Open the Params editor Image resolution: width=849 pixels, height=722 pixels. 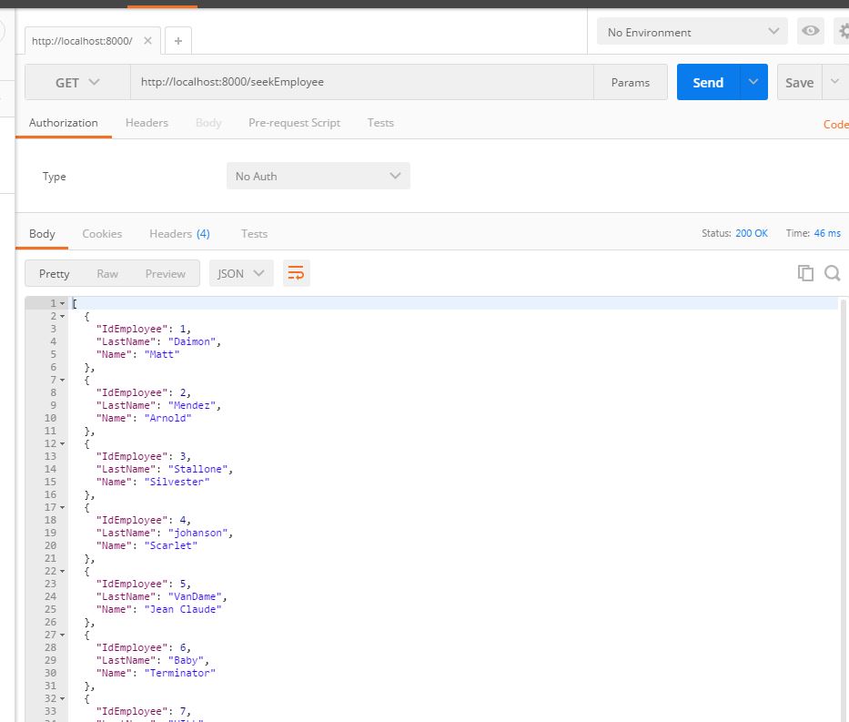[631, 82]
